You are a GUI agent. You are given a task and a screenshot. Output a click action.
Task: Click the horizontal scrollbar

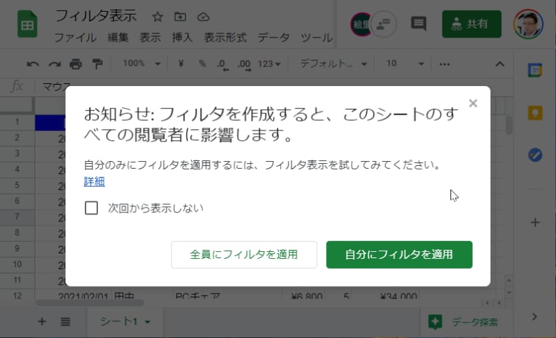point(90,303)
